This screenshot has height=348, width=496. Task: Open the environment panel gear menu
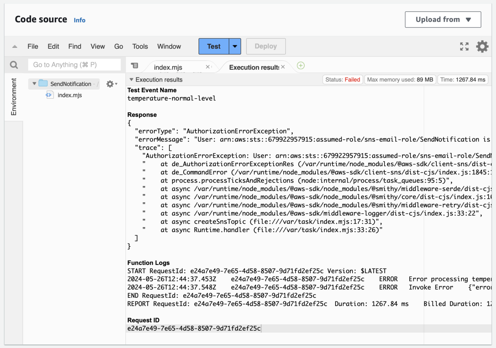(111, 84)
